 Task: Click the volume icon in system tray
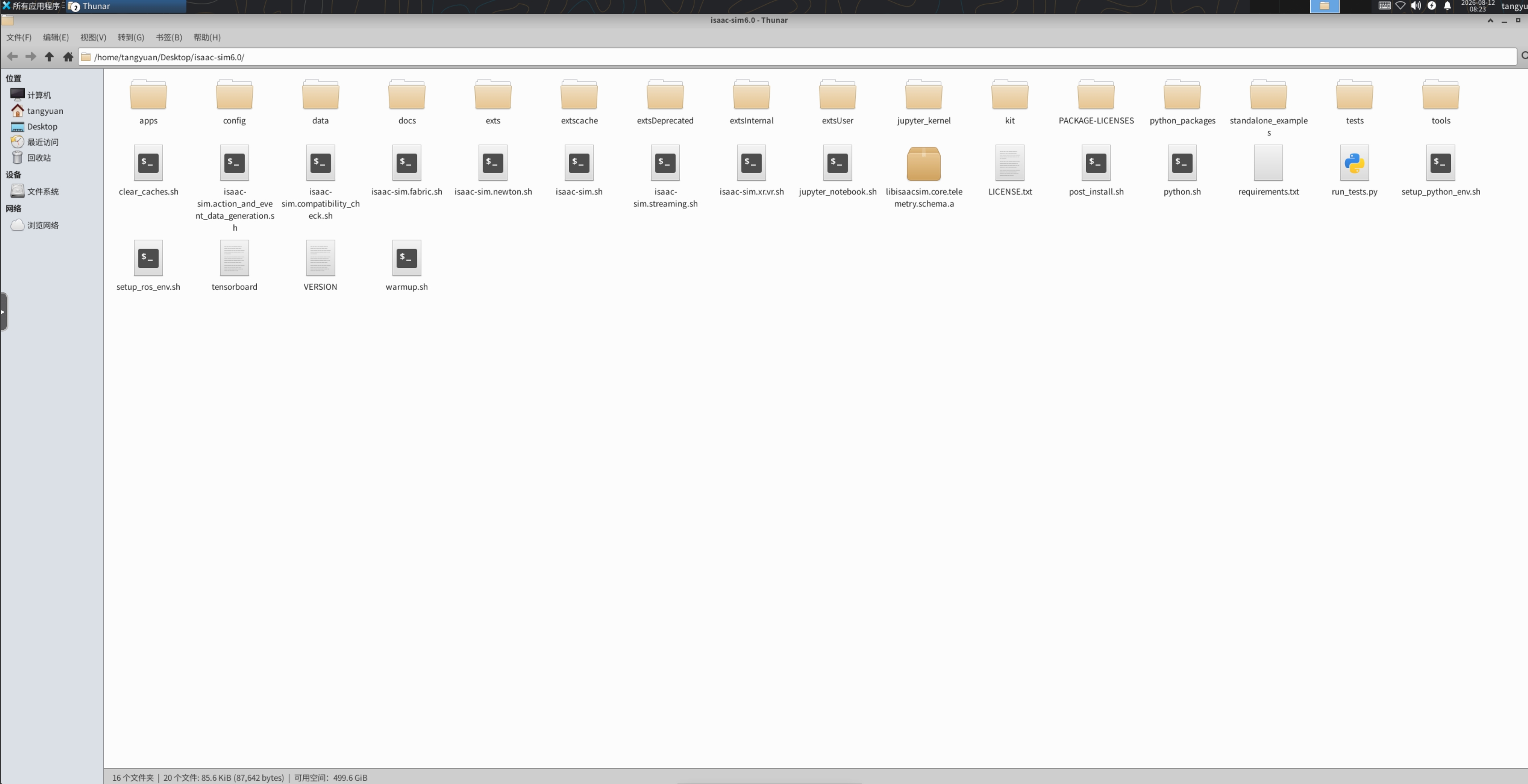tap(1416, 6)
